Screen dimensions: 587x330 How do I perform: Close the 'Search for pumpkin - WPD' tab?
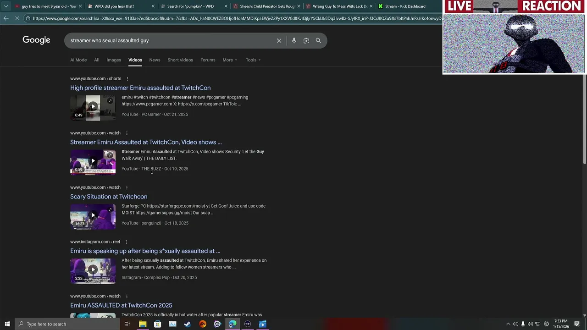226,6
